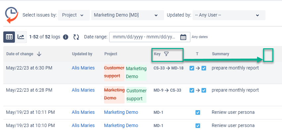
Task: Click the refresh logs icon
Action: [x=76, y=37]
